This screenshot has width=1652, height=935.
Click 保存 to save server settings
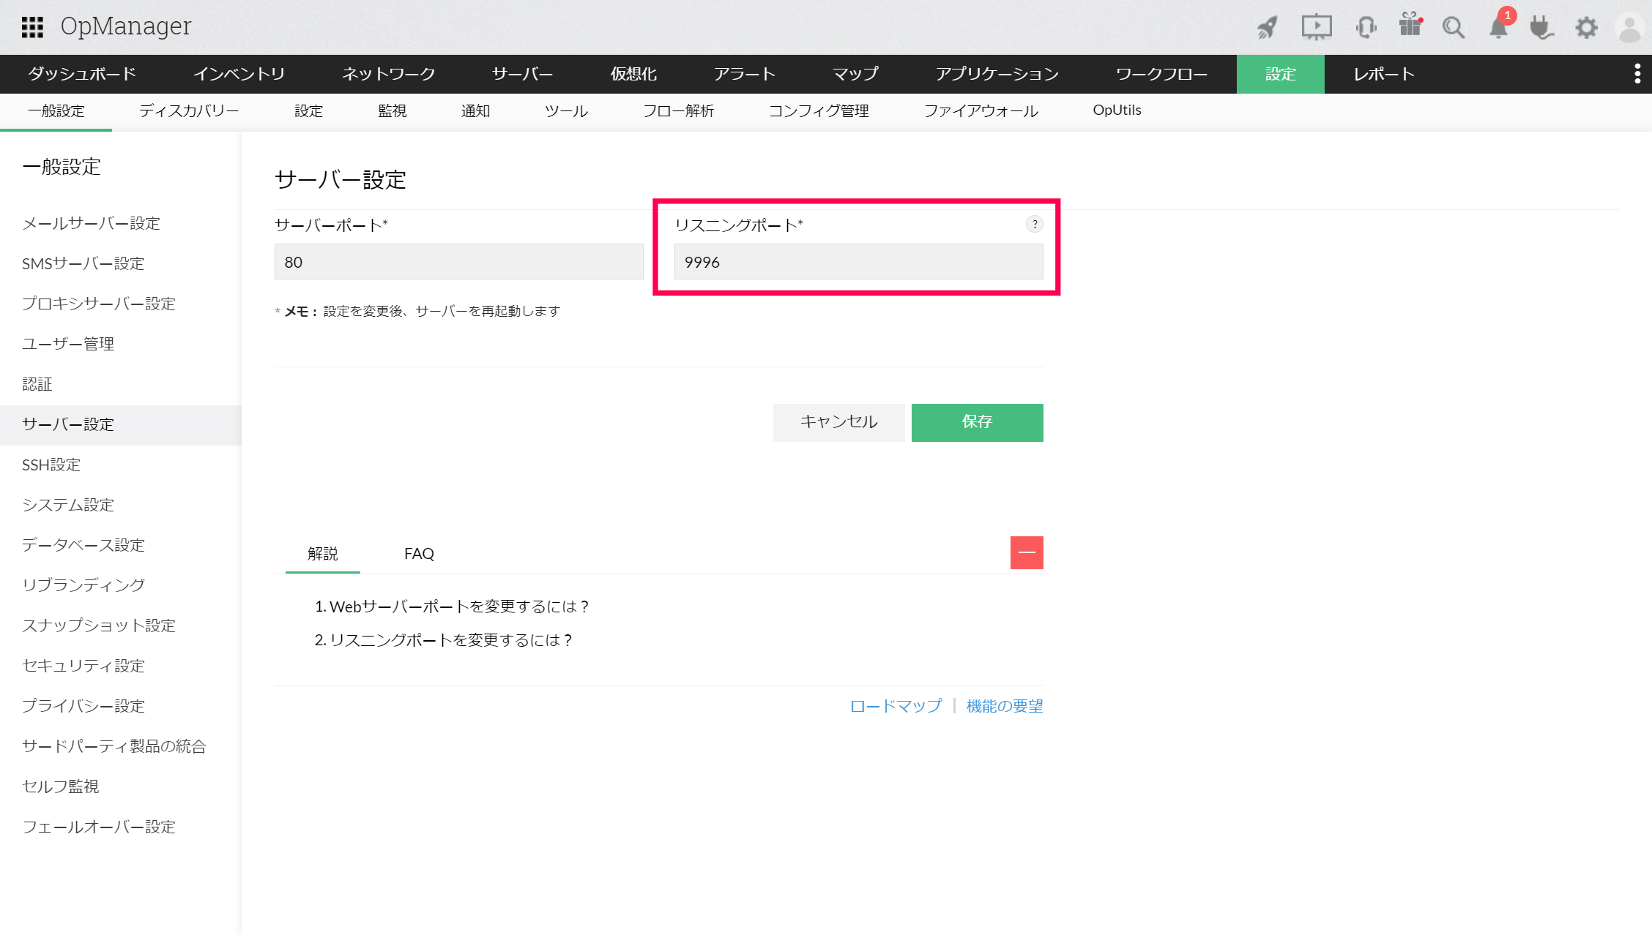(977, 422)
